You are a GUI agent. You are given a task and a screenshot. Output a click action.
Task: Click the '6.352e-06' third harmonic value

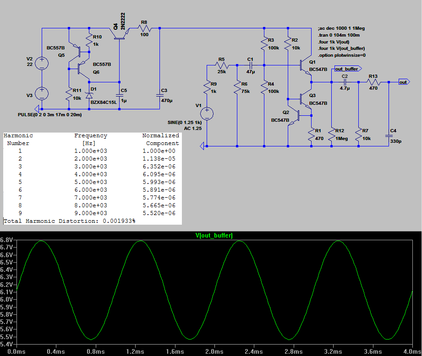(159, 167)
